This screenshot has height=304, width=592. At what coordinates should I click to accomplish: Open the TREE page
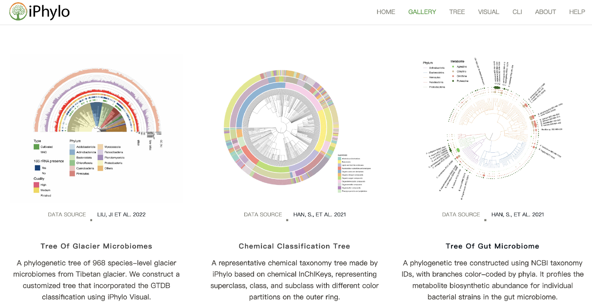457,12
